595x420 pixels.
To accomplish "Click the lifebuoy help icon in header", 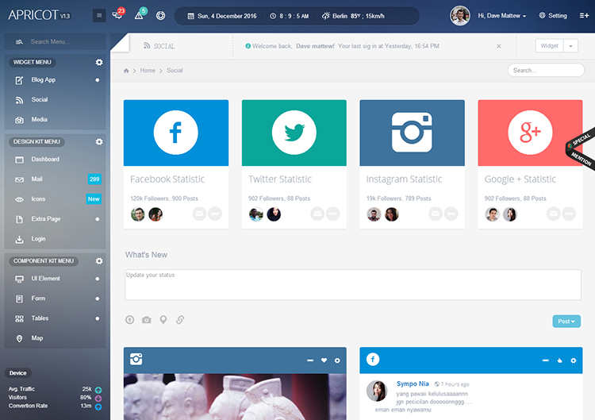I will coord(160,16).
